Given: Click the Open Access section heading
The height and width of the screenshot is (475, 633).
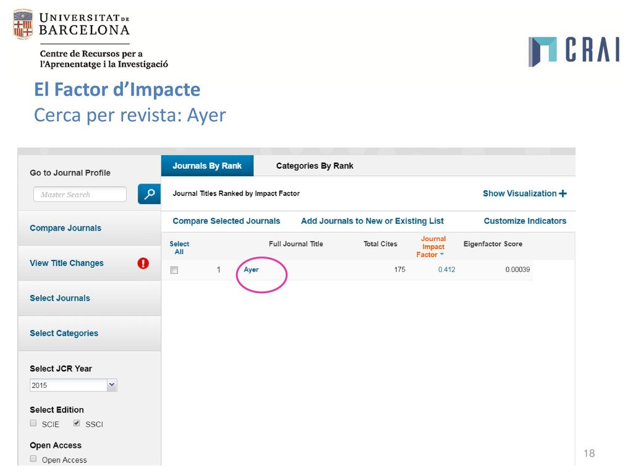Looking at the screenshot, I should (55, 445).
